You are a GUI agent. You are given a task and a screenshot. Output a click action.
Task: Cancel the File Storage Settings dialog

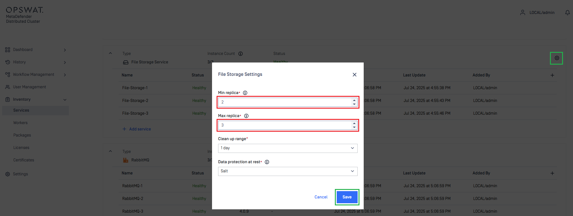(x=321, y=197)
